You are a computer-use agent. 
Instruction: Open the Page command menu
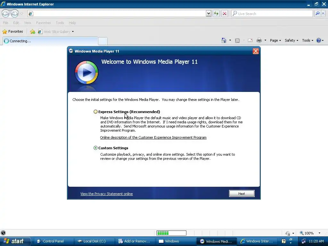coord(275,40)
